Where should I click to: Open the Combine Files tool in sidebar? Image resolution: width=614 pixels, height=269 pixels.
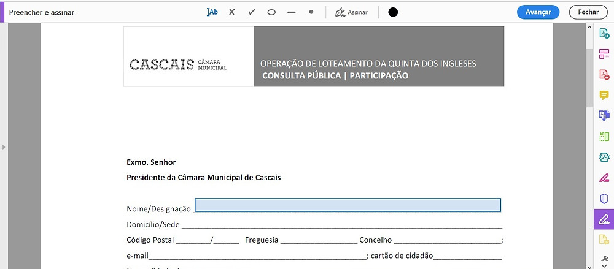pos(604,115)
